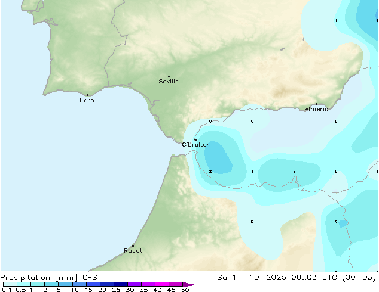The height and width of the screenshot is (292, 379).
Task: Pick the 20–25 mm legend swatch
Action: click(106, 284)
